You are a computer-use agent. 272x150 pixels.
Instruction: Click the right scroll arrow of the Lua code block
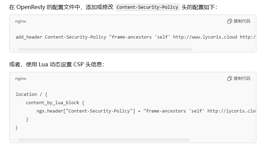pyautogui.click(x=252, y=140)
